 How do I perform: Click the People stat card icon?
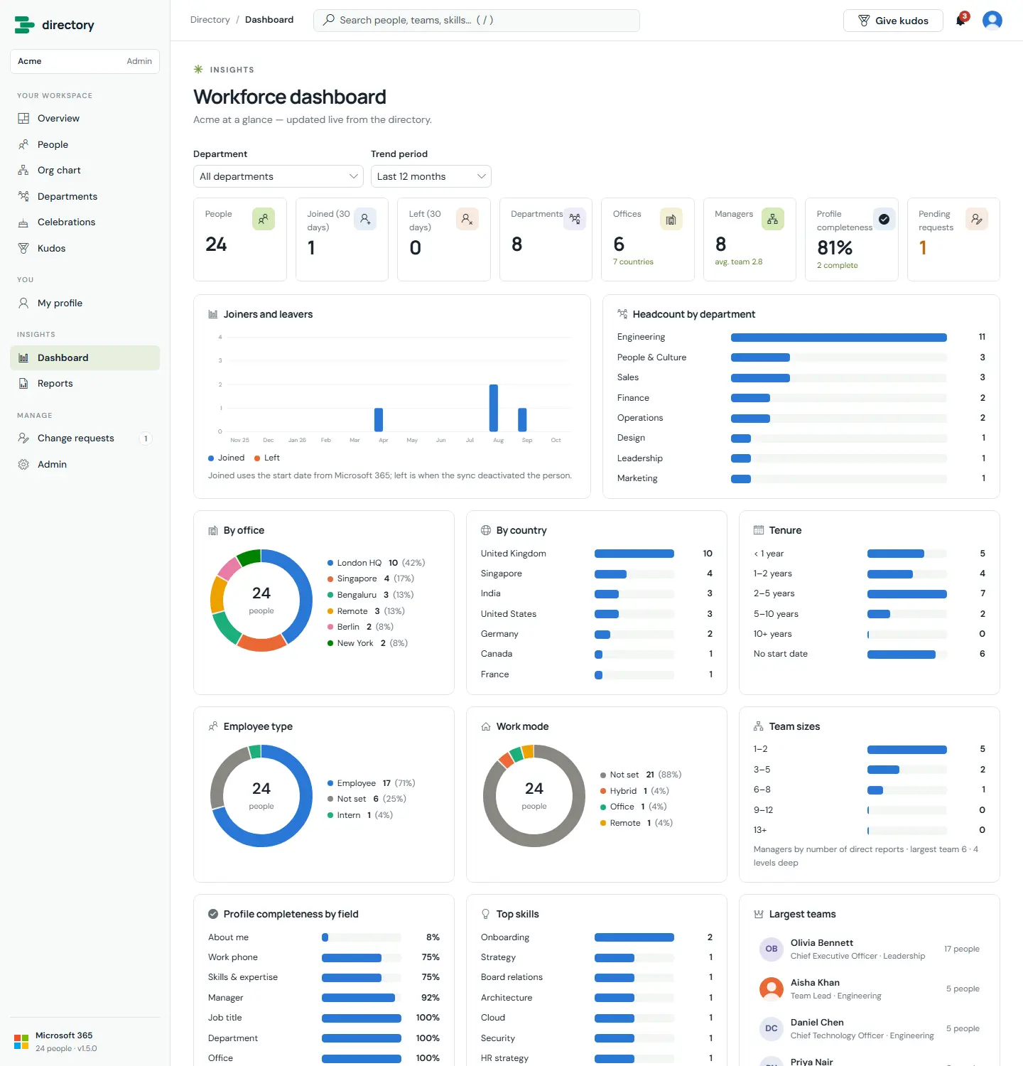(x=263, y=219)
